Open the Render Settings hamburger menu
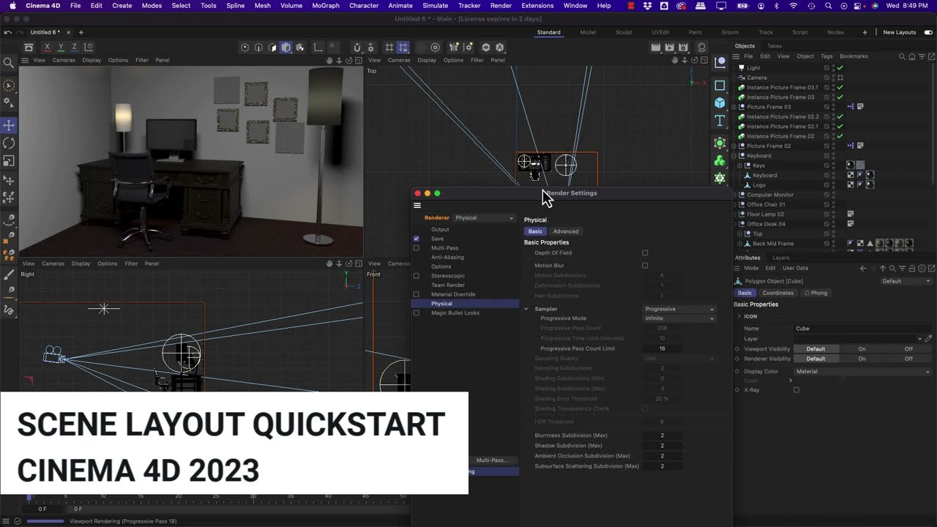Viewport: 937px width, 527px height. pyautogui.click(x=417, y=206)
